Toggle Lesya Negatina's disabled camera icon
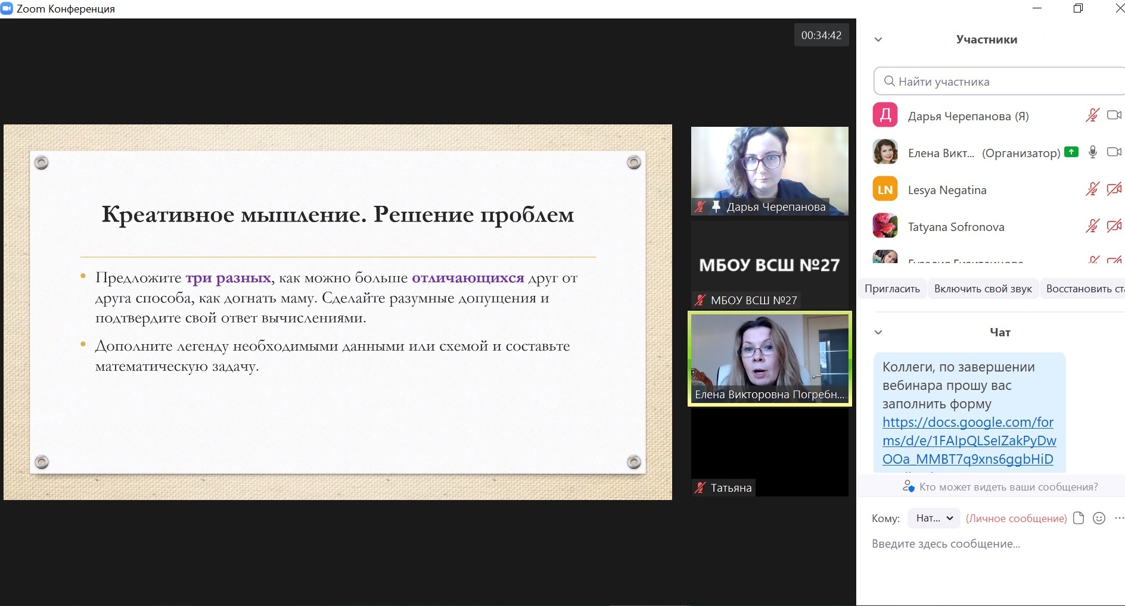The height and width of the screenshot is (606, 1125). (1114, 189)
